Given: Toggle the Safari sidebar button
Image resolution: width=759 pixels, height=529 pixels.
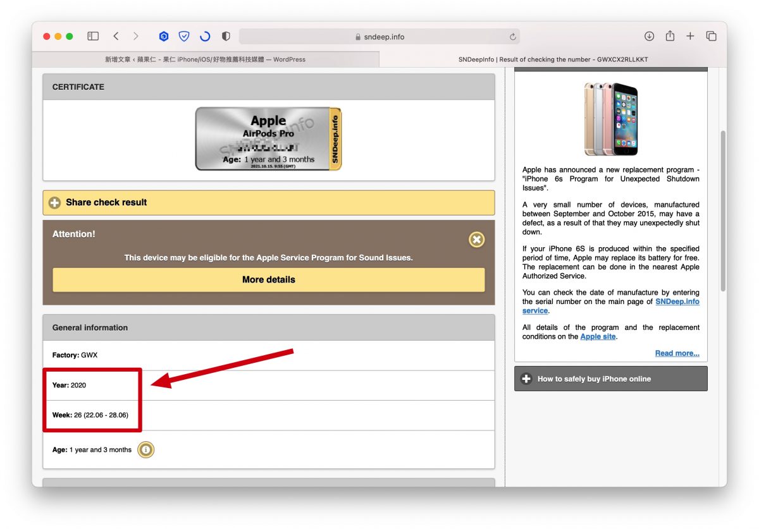Looking at the screenshot, I should (x=93, y=37).
